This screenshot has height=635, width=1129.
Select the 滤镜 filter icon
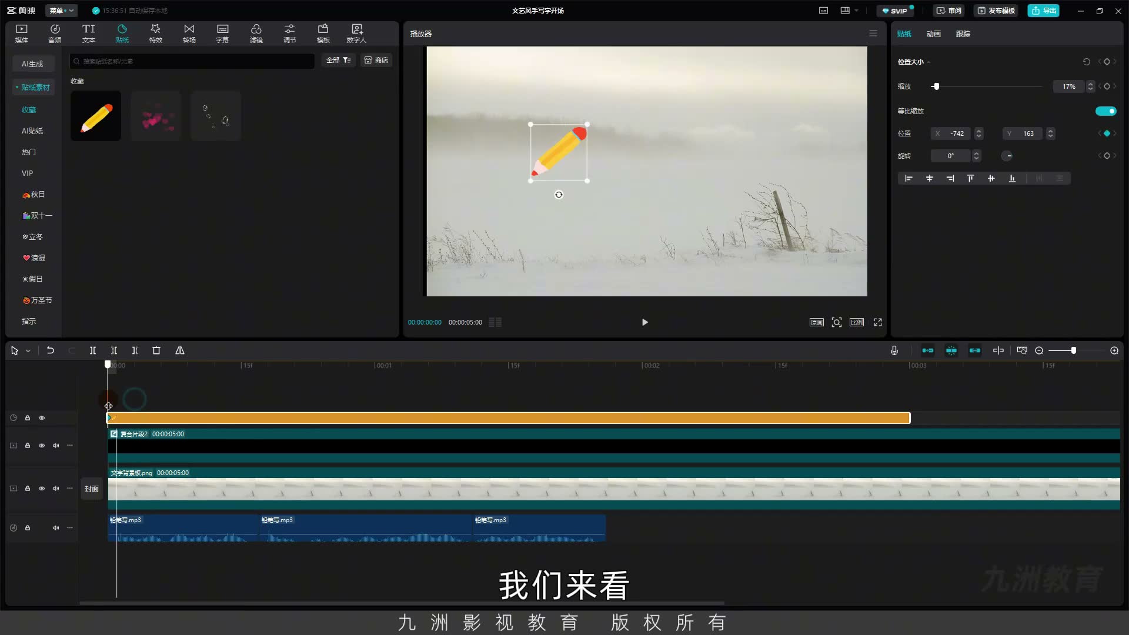click(x=256, y=34)
